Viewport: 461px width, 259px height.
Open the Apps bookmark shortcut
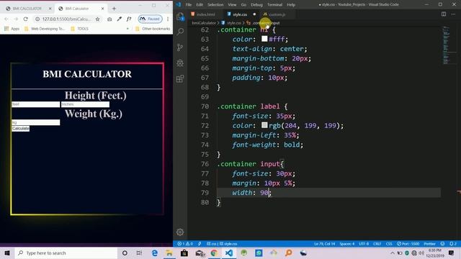12,29
